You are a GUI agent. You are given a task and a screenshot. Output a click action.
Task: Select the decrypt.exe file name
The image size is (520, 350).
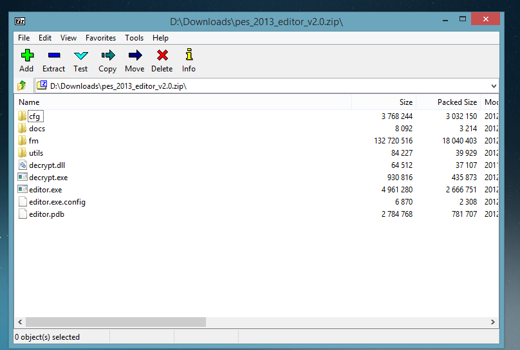48,178
